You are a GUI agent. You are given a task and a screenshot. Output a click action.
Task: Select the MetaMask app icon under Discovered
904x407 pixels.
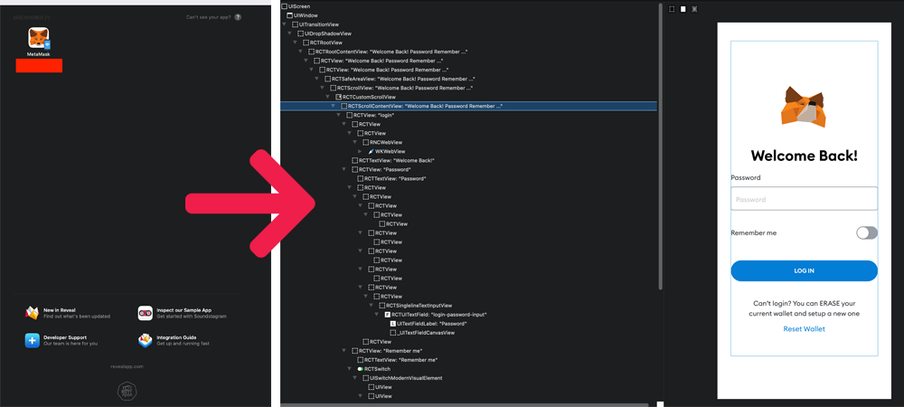click(x=39, y=39)
